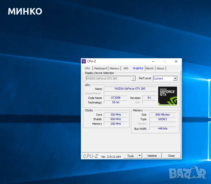This screenshot has width=211, height=184.
Task: Click the Core clock value 300 MHz
Action: pyautogui.click(x=115, y=115)
